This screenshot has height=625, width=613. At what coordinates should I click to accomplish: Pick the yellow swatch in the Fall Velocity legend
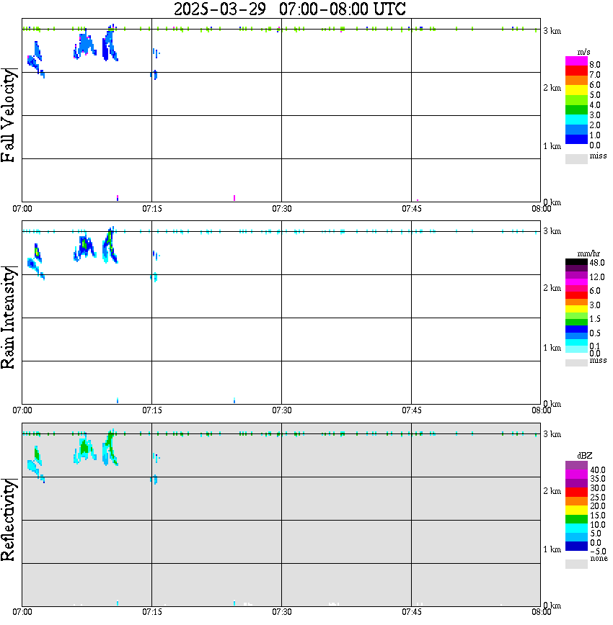[576, 91]
